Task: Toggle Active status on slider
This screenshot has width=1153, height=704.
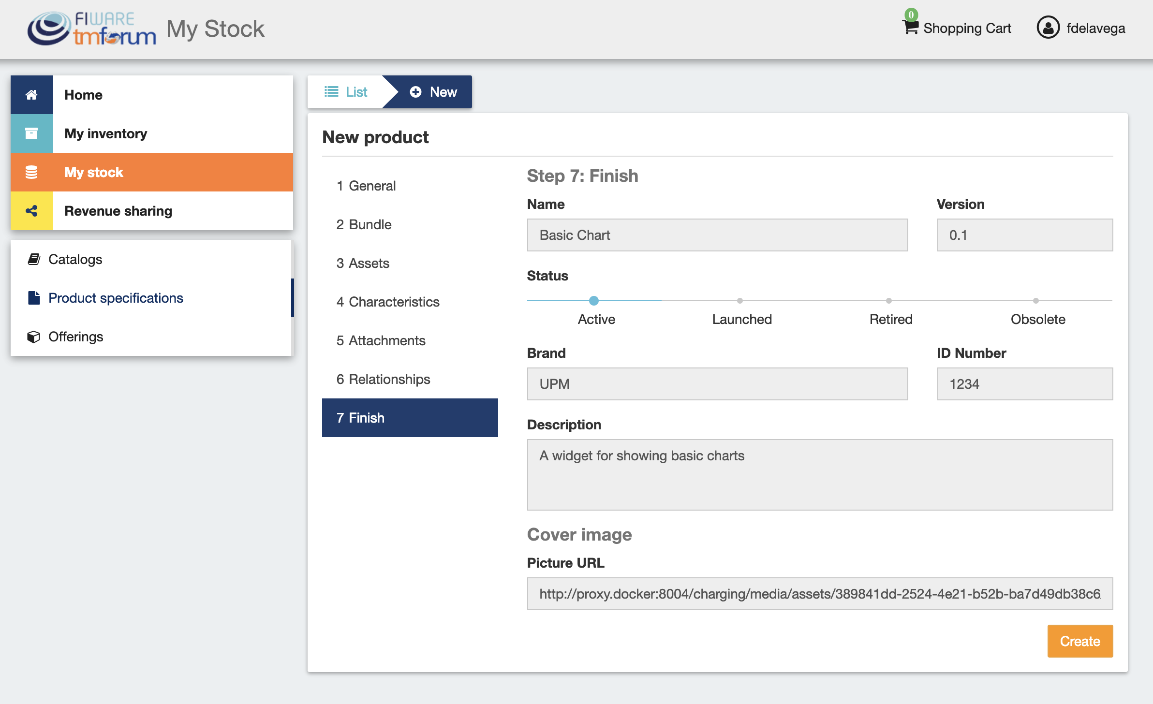Action: coord(595,300)
